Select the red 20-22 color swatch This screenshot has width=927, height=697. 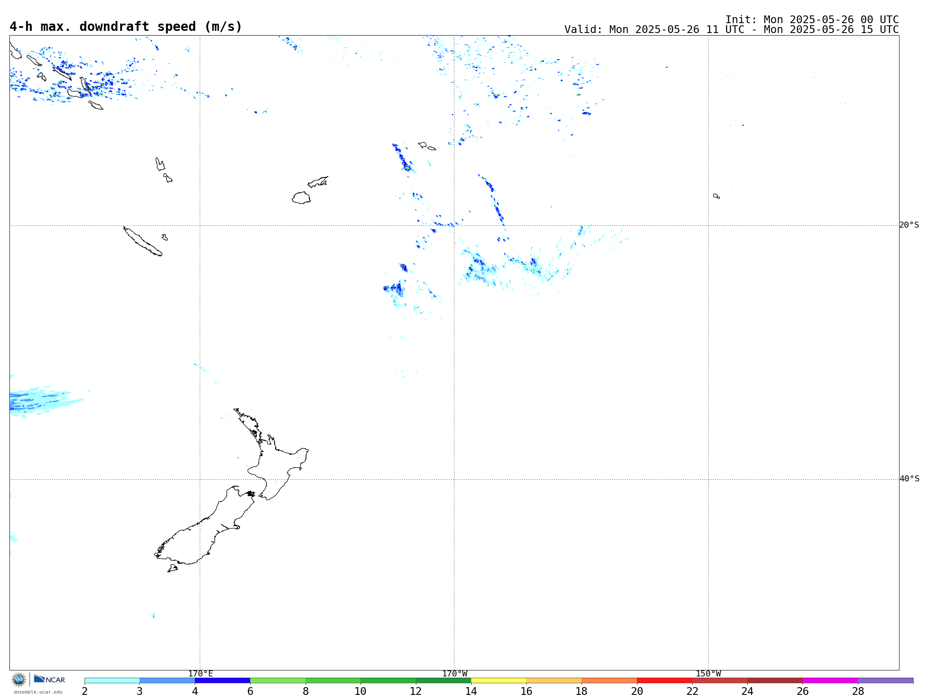[x=665, y=681]
